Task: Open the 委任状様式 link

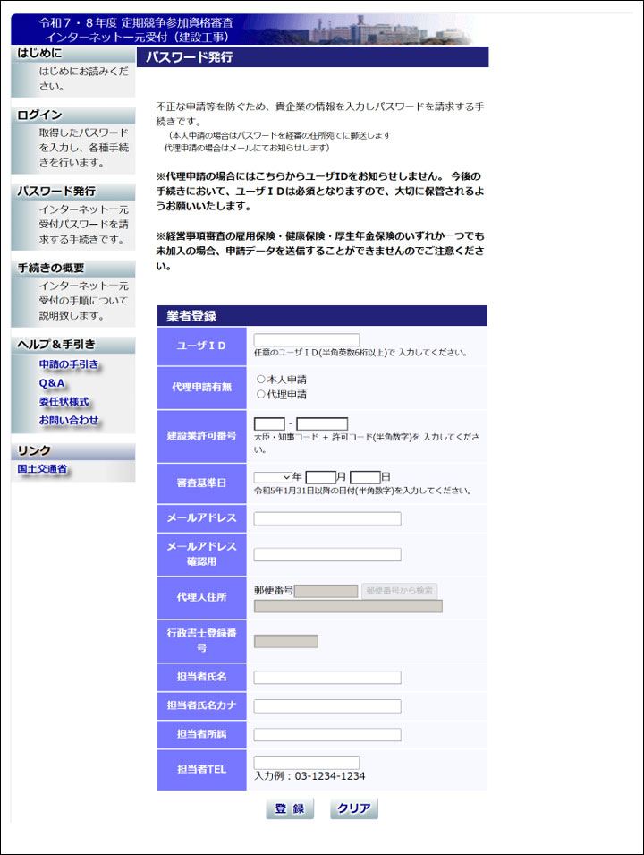Action: point(64,402)
